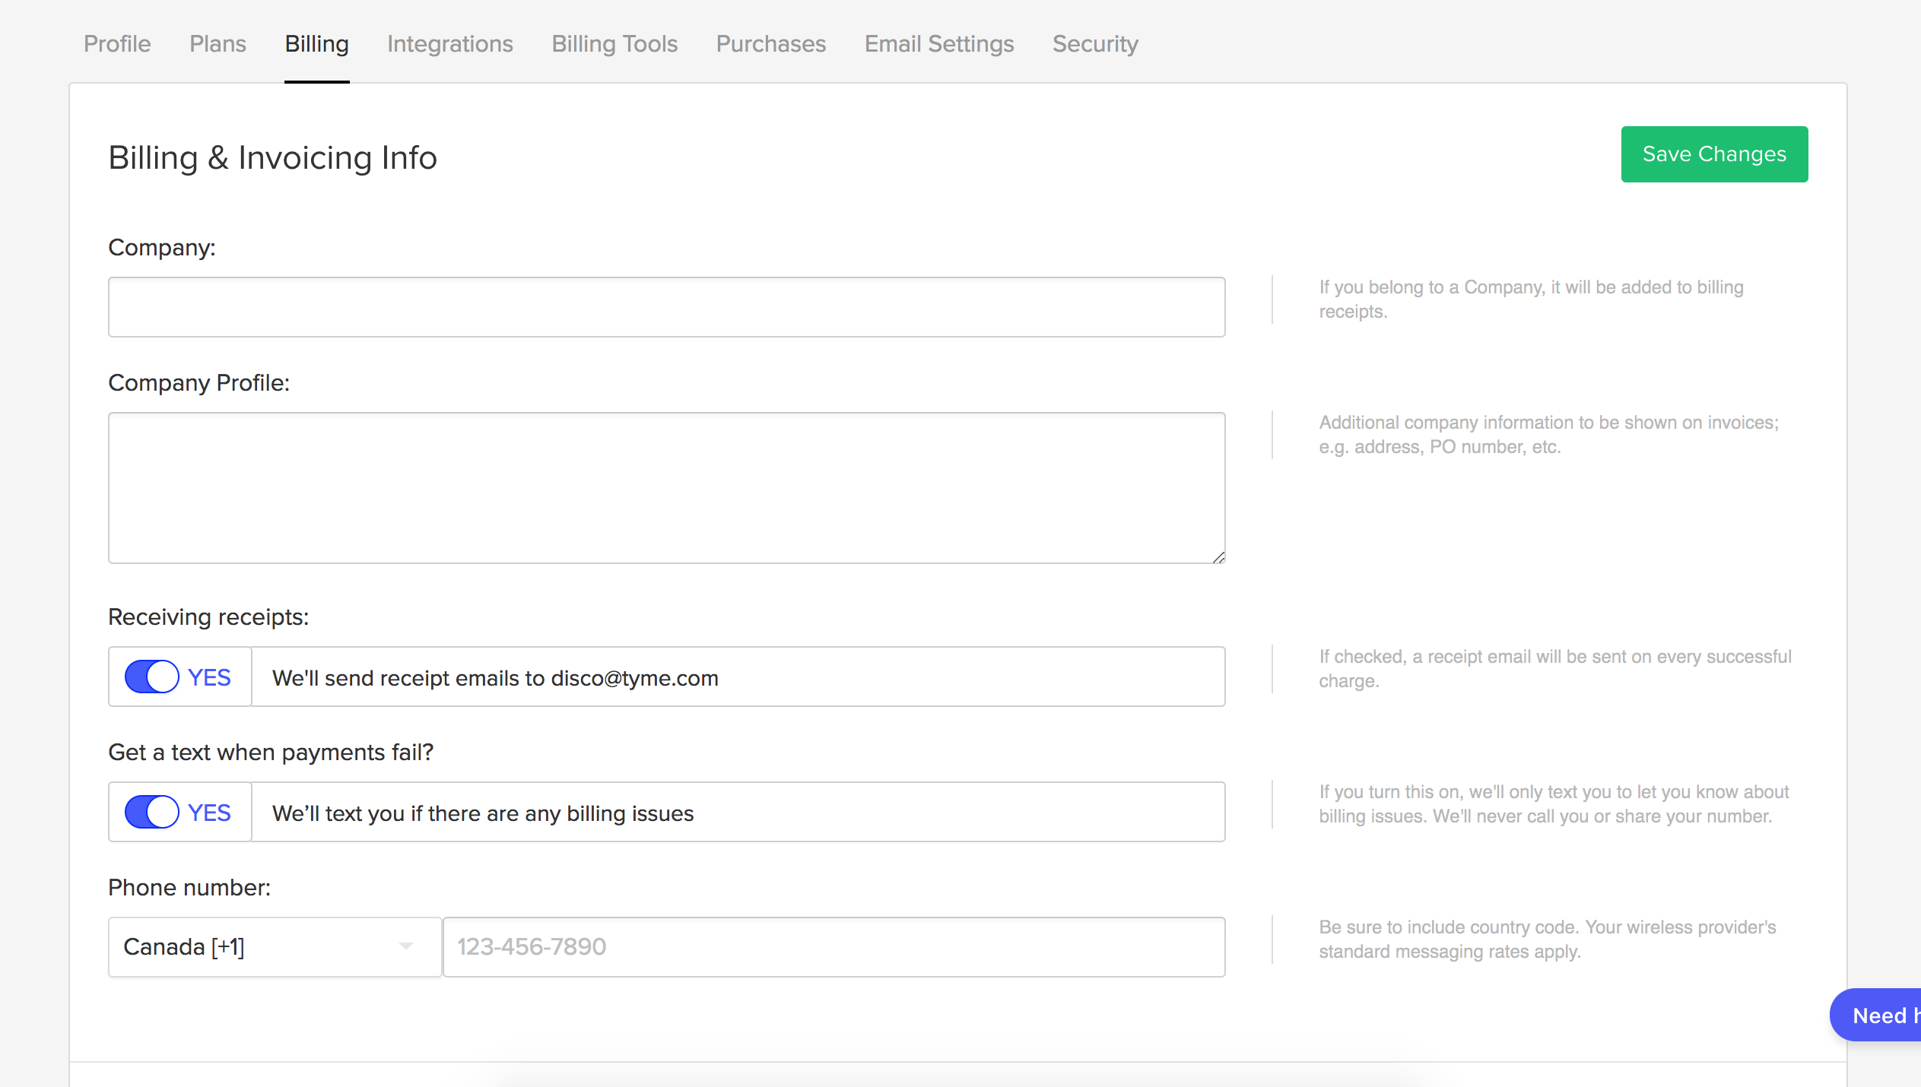Viewport: 1921px width, 1087px height.
Task: Click inside the Company Profile textarea
Action: coord(667,488)
